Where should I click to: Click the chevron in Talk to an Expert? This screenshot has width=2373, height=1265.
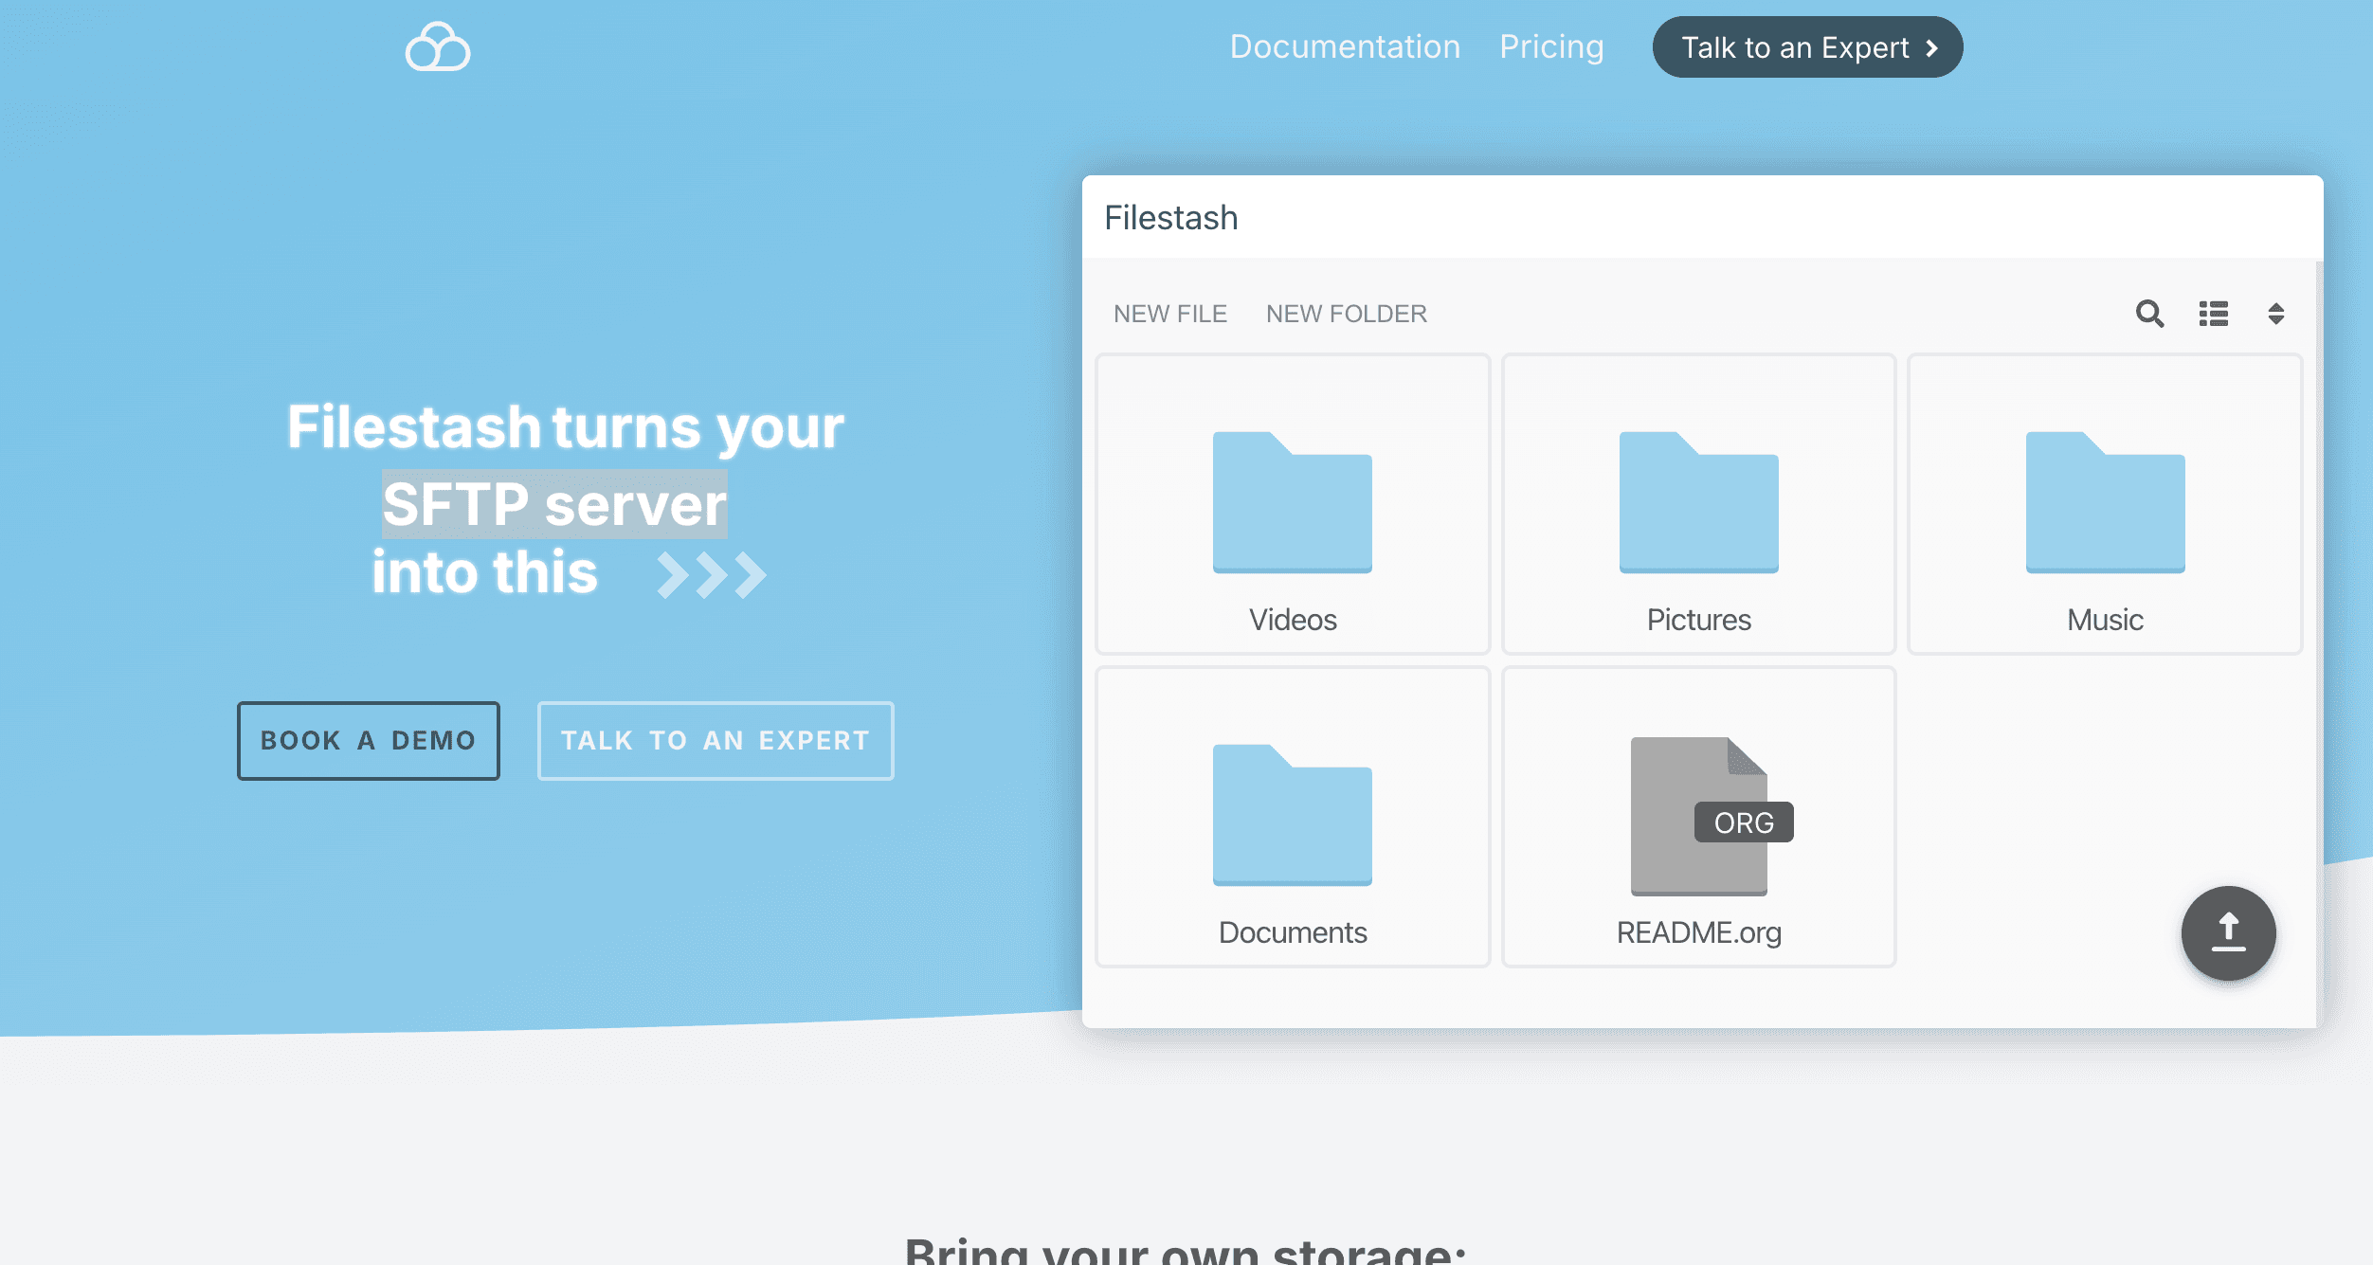(x=1931, y=48)
